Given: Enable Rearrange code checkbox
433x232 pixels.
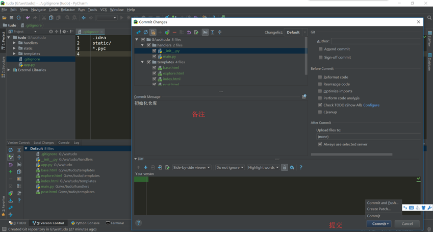Looking at the screenshot, I should [x=320, y=84].
